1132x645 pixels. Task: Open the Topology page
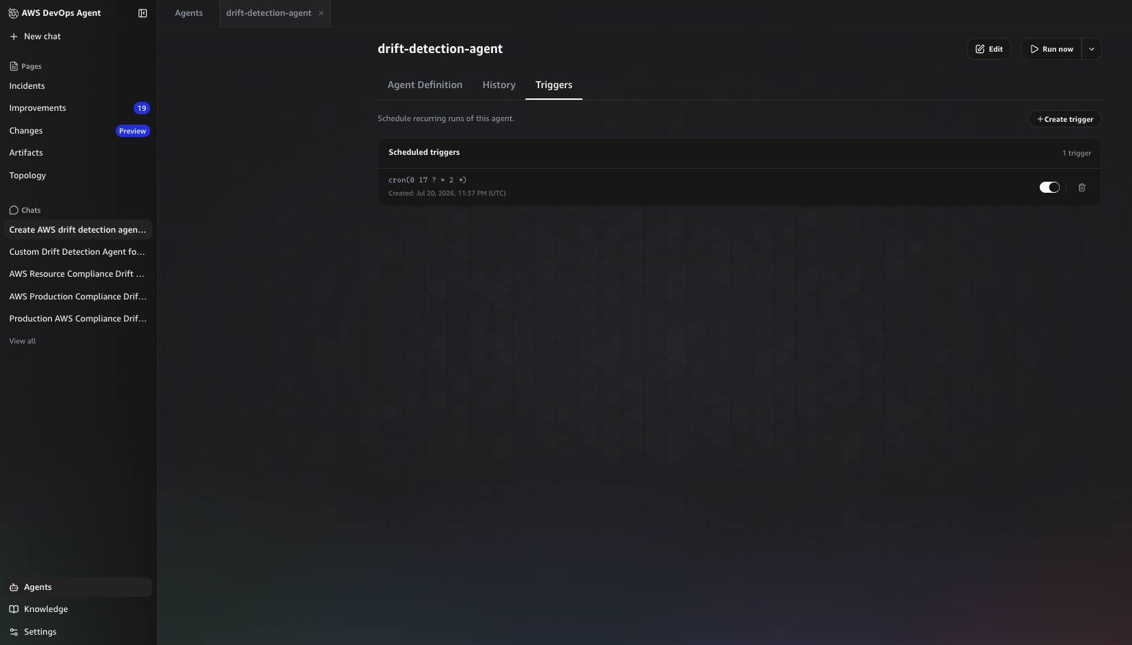tap(28, 176)
